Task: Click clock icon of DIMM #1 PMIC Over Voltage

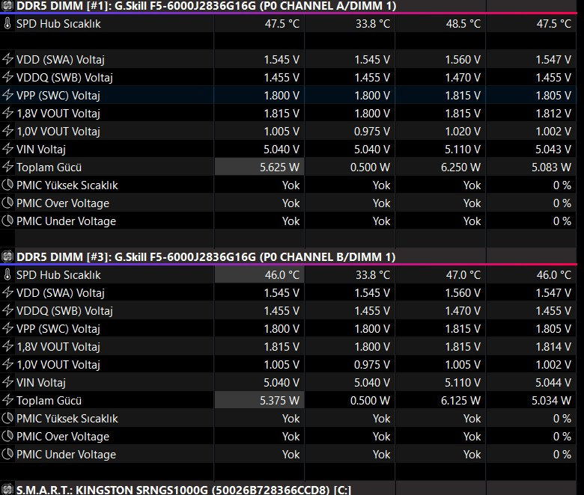Action: pyautogui.click(x=7, y=203)
